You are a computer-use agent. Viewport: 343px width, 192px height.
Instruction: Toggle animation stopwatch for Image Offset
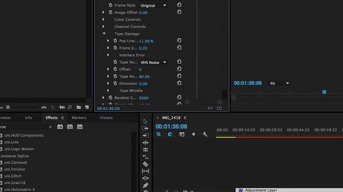110,12
